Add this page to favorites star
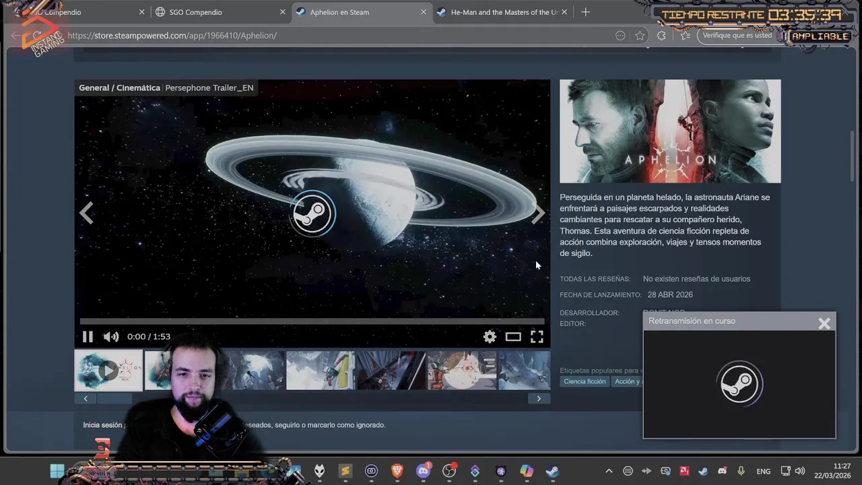 tap(640, 36)
